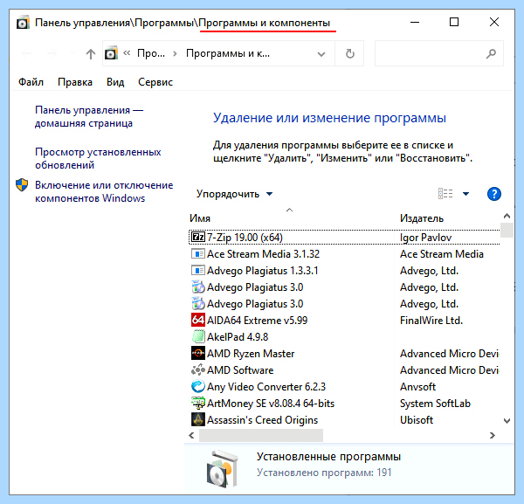Click the Ace Stream Media icon
The width and height of the screenshot is (524, 504).
[x=198, y=254]
